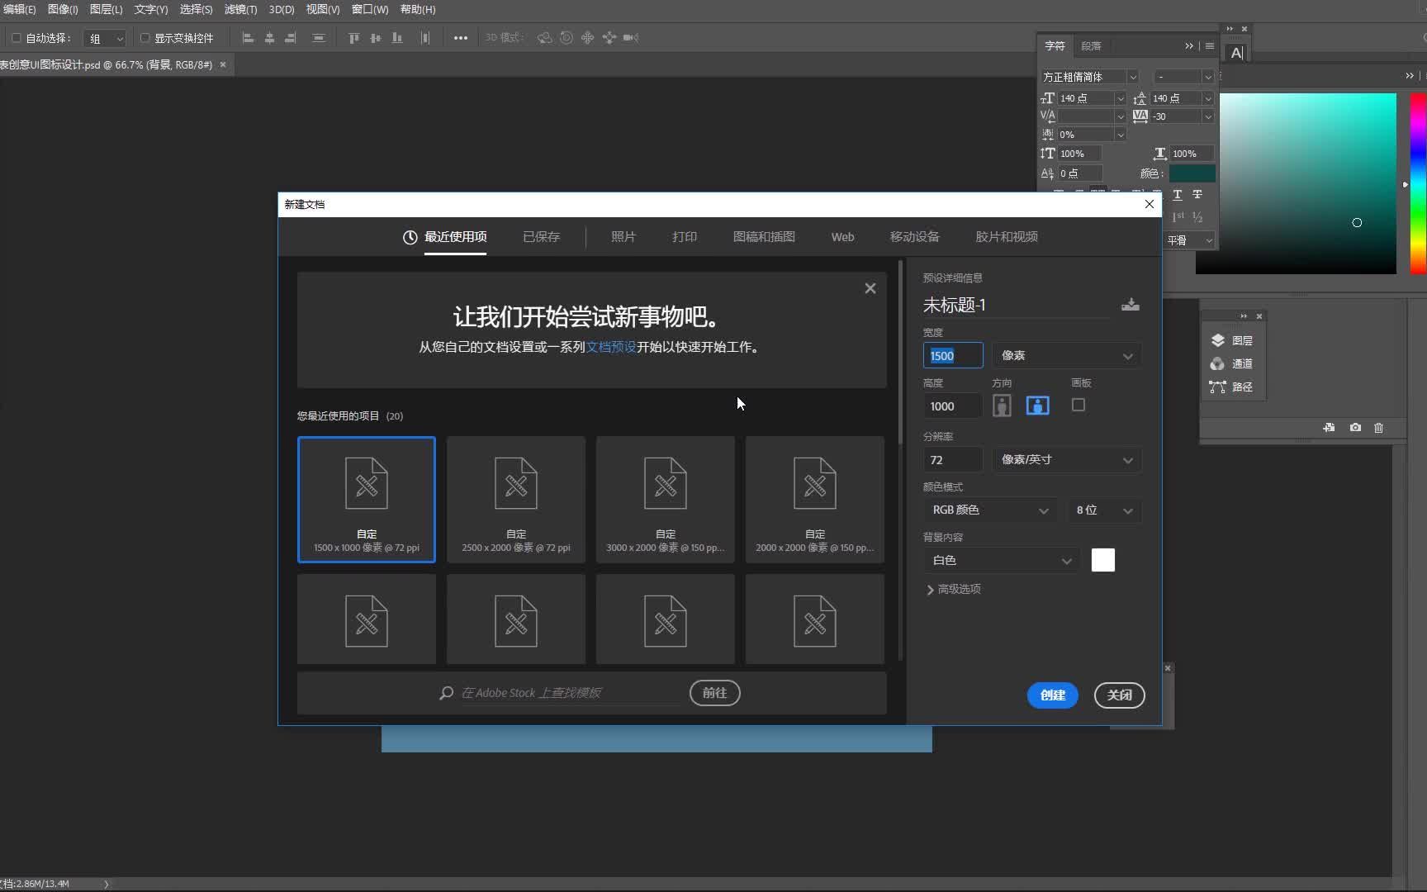Click the align left edges icon
Viewport: 1427px width, 892px height.
point(248,38)
